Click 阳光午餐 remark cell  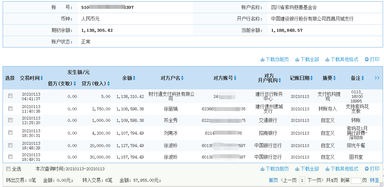[356, 145]
